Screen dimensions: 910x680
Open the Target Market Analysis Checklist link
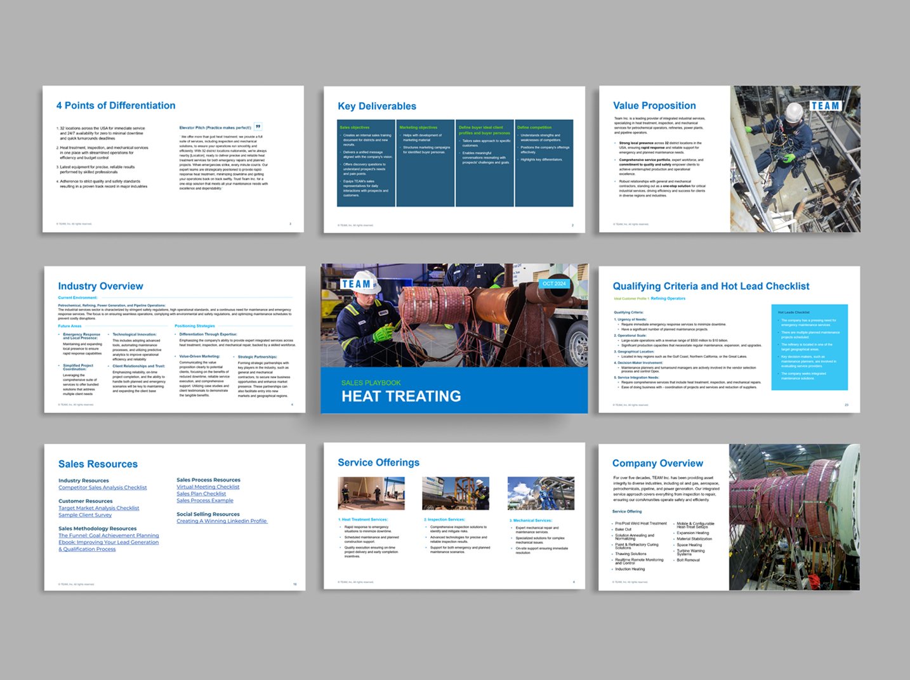[98, 508]
